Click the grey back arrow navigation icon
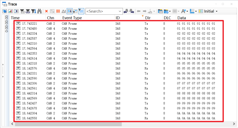 point(138,11)
